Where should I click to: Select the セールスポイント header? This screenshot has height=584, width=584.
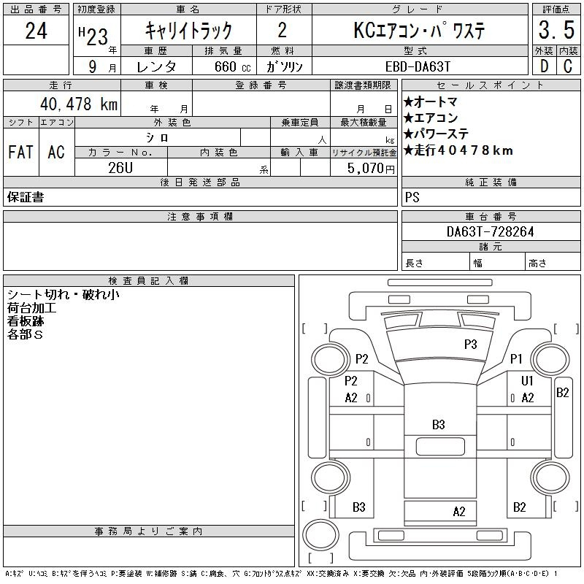(x=491, y=85)
